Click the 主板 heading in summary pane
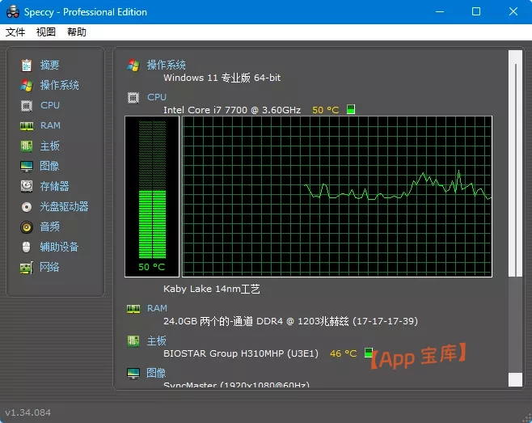The height and width of the screenshot is (423, 532). click(156, 341)
